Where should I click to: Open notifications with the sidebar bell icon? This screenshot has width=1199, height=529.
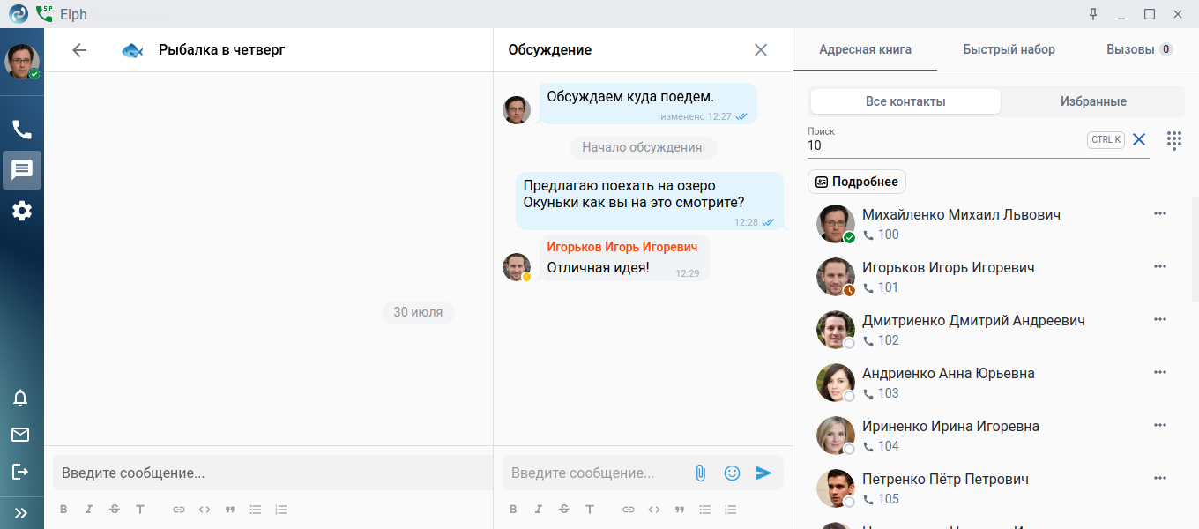(x=20, y=398)
